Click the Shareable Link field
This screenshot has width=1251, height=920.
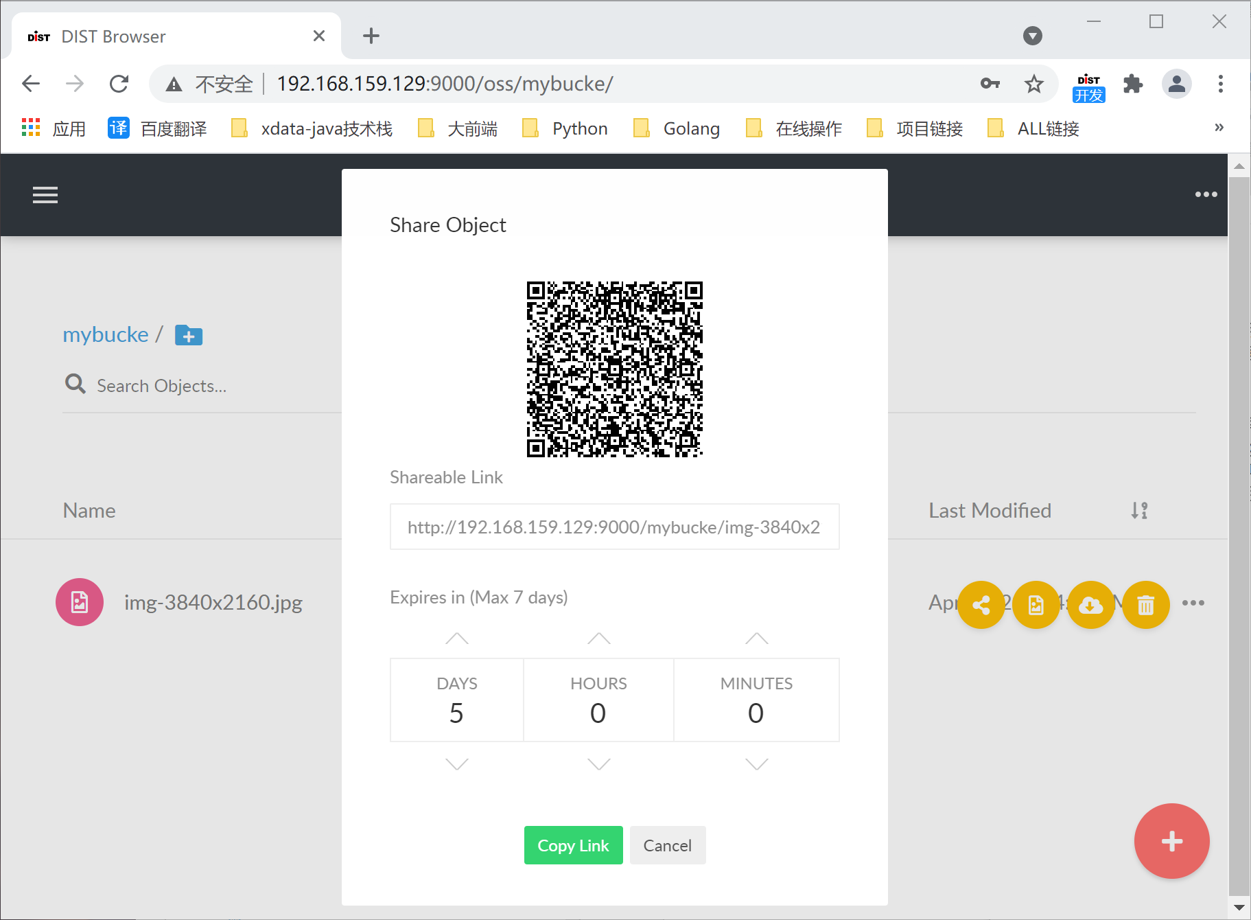[615, 527]
